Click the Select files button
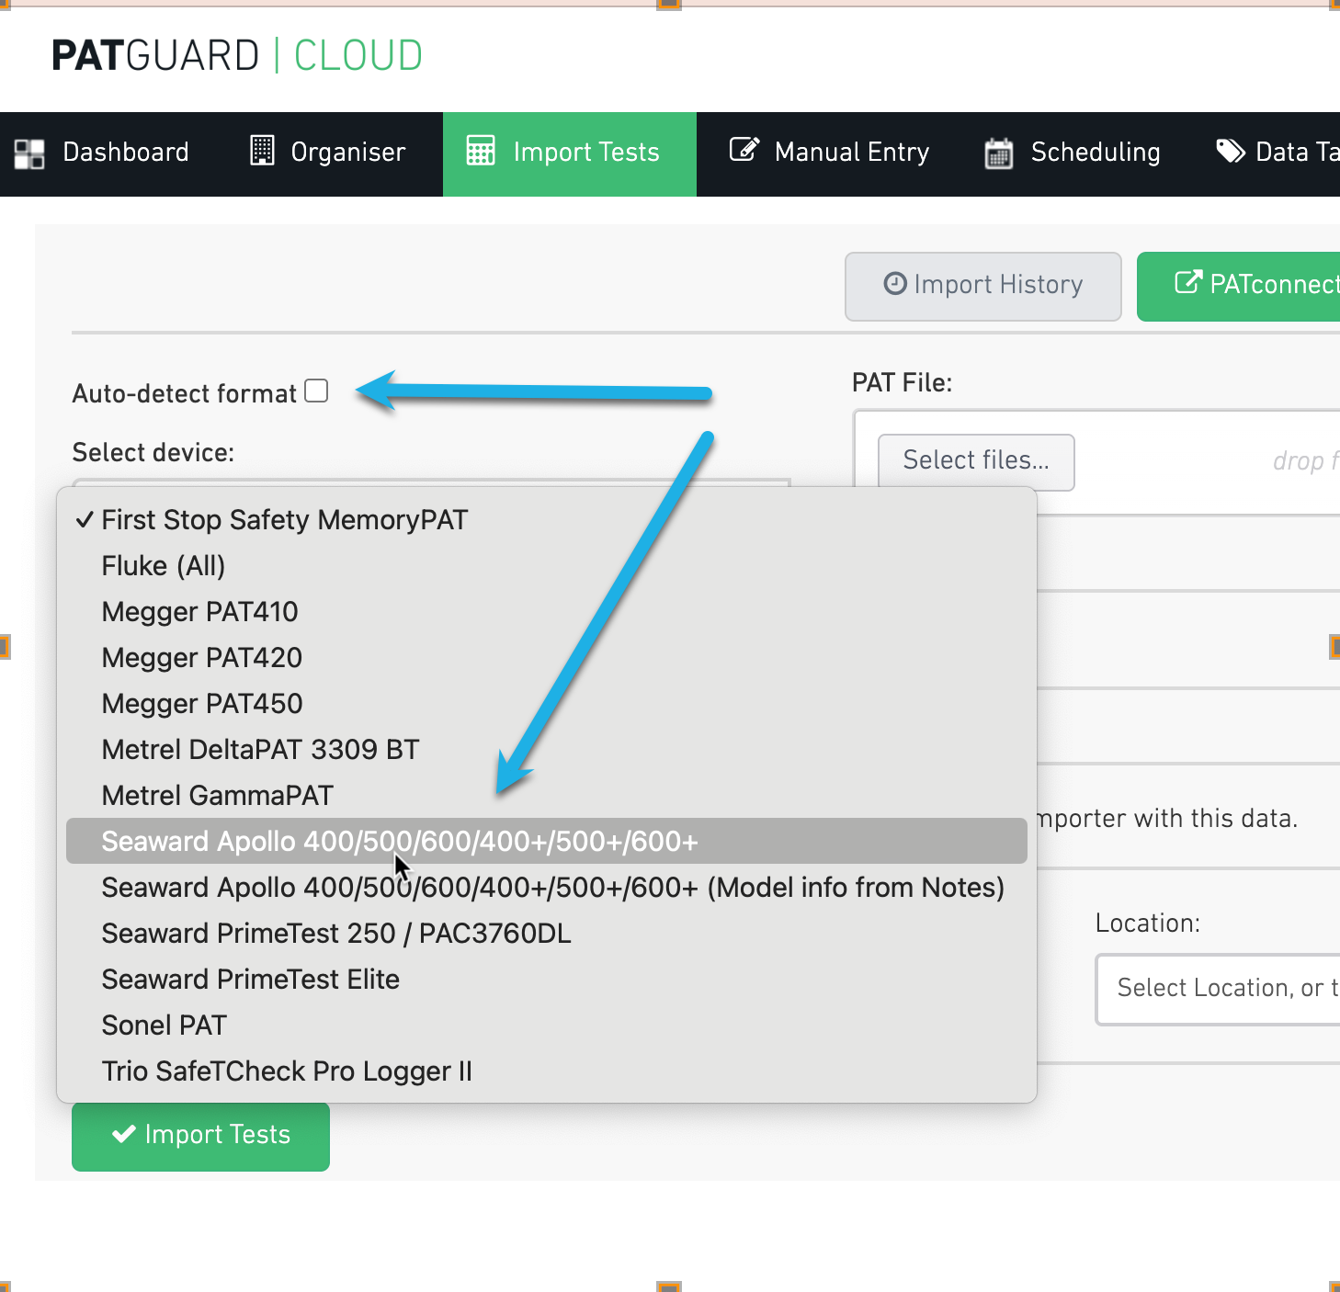 click(976, 462)
